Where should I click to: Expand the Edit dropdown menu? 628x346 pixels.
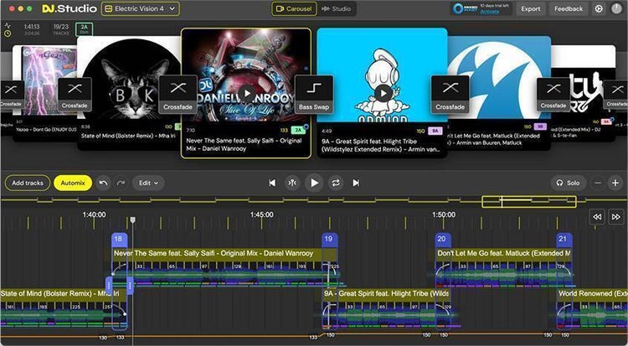148,183
